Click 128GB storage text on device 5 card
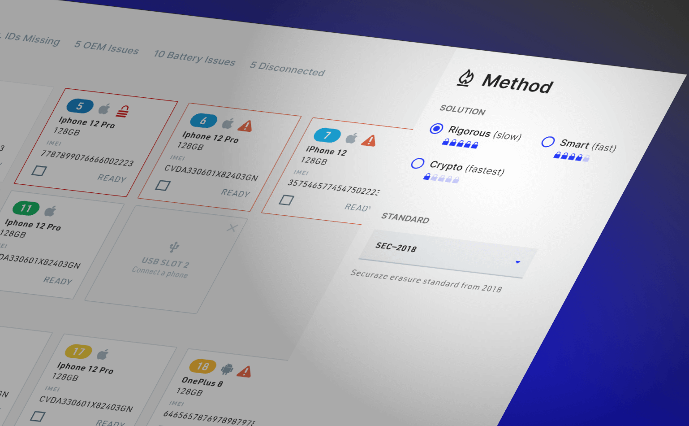Image resolution: width=689 pixels, height=426 pixels. (x=67, y=131)
